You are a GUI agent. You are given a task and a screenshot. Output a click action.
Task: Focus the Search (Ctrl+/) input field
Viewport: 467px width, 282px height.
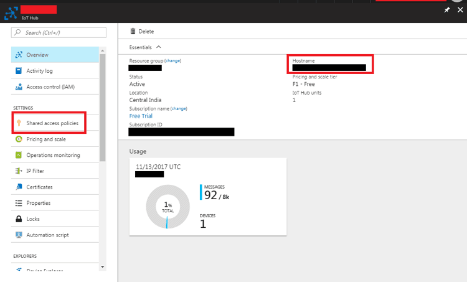point(59,32)
